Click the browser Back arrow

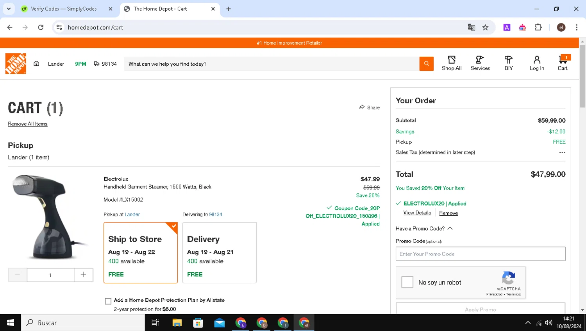click(10, 27)
